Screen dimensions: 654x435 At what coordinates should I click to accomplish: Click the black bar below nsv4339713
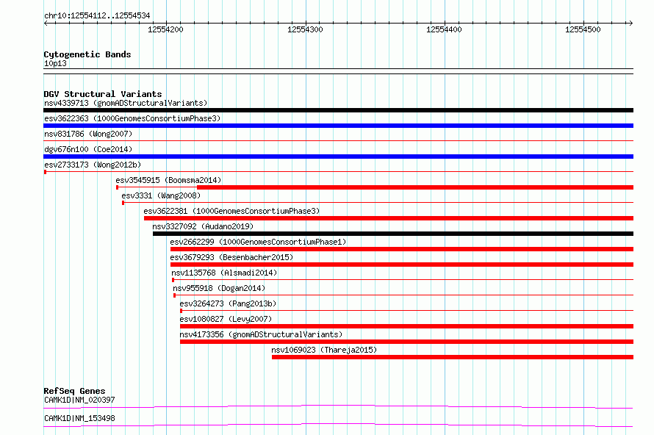click(338, 110)
